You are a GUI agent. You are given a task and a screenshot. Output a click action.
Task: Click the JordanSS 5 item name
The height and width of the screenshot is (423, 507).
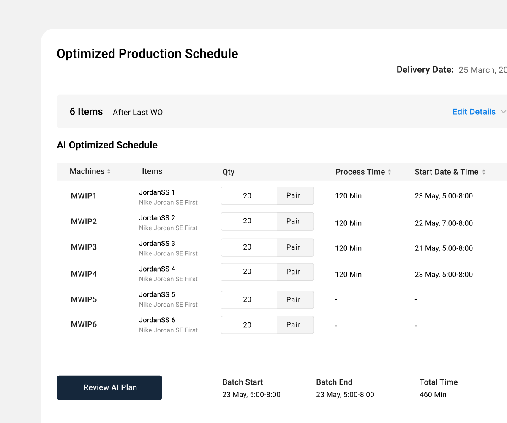(157, 294)
